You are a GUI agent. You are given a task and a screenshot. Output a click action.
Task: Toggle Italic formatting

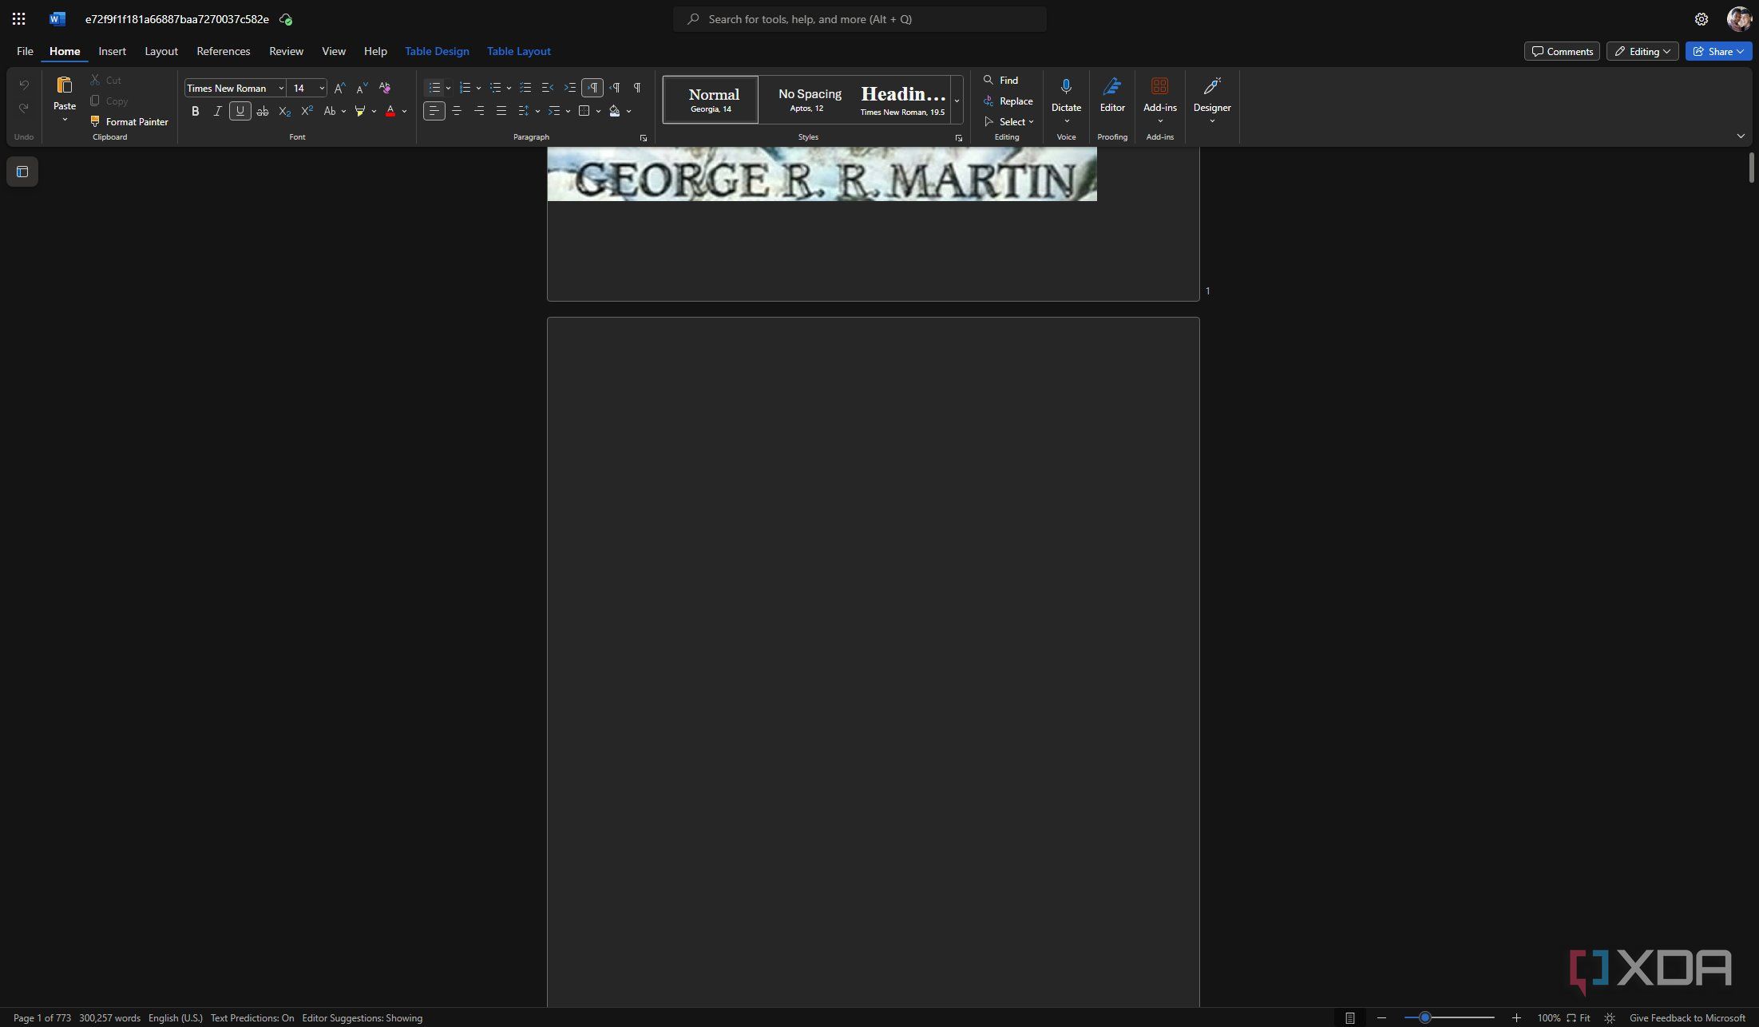(x=217, y=111)
